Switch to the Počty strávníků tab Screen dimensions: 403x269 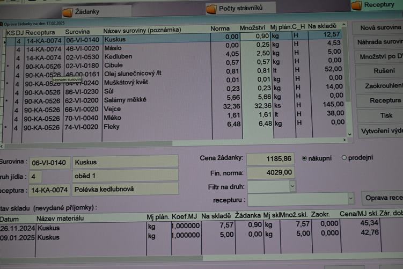point(240,8)
